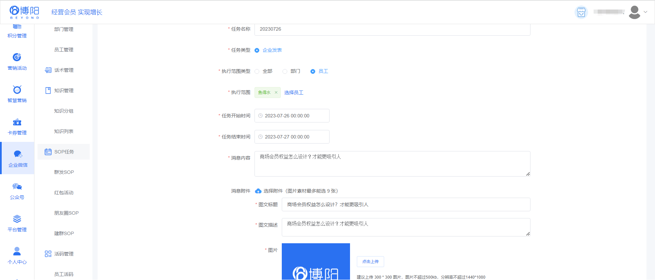655x280 pixels.
Task: Open the 个人中心 sidebar icon
Action: click(x=17, y=251)
